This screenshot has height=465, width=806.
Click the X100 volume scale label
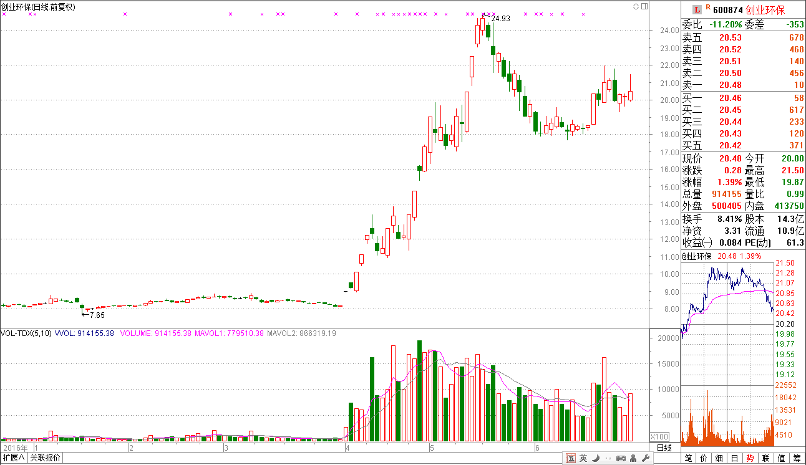click(659, 436)
